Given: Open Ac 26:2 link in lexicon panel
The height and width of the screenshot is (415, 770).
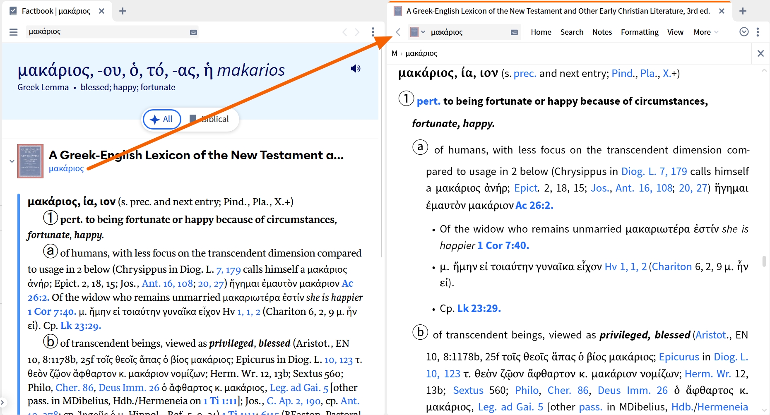Looking at the screenshot, I should click(x=534, y=205).
